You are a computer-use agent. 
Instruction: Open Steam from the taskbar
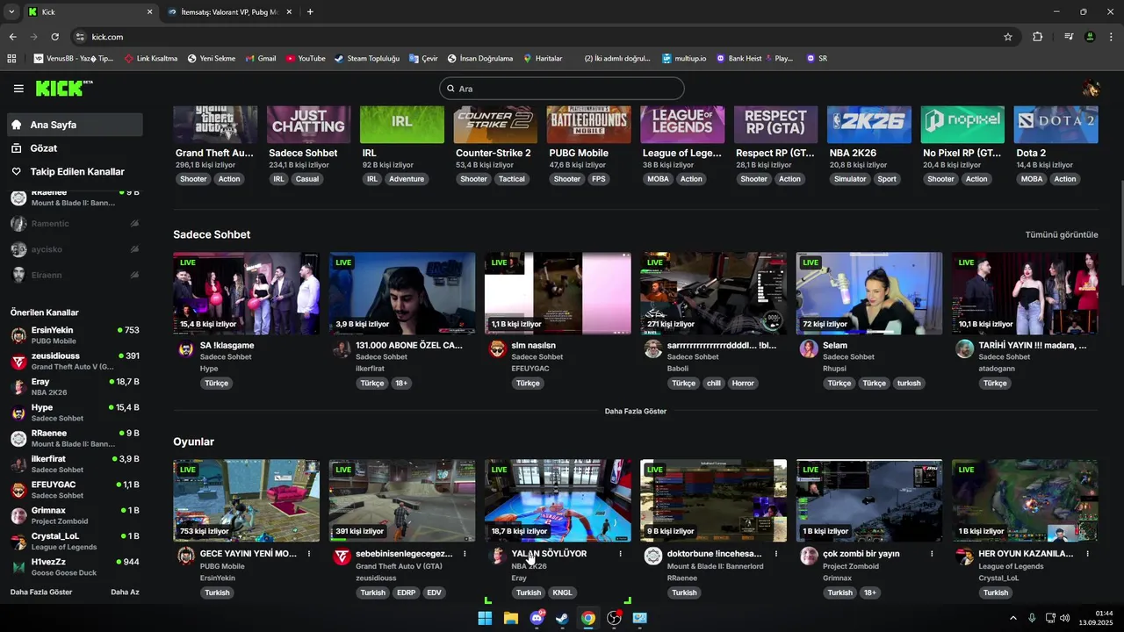pyautogui.click(x=562, y=618)
